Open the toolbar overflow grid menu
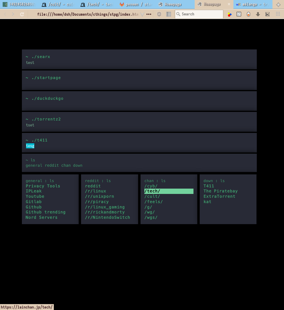 pos(278,14)
